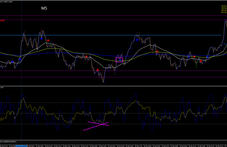Viewport: 227px width, 147px height.
Task: Click the 18 Feb 10:05 time axis label
Action: 40,146
